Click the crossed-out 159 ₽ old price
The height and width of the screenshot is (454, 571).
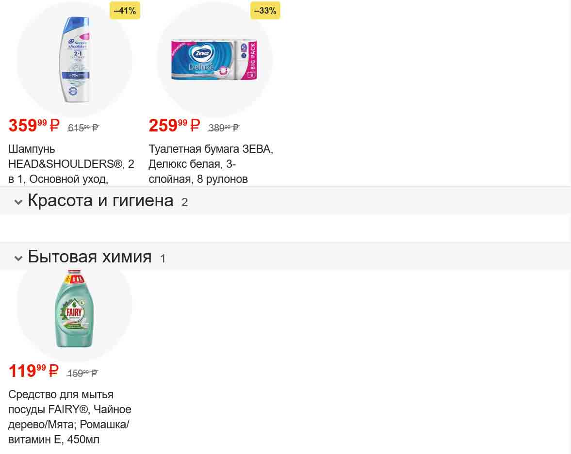(82, 373)
